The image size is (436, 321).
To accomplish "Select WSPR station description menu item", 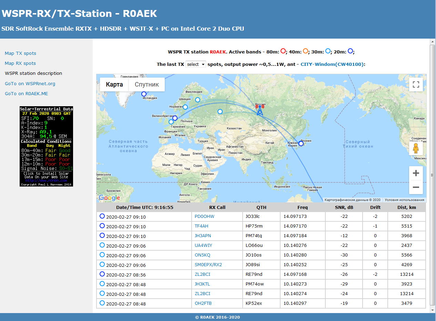I will 33,73.
